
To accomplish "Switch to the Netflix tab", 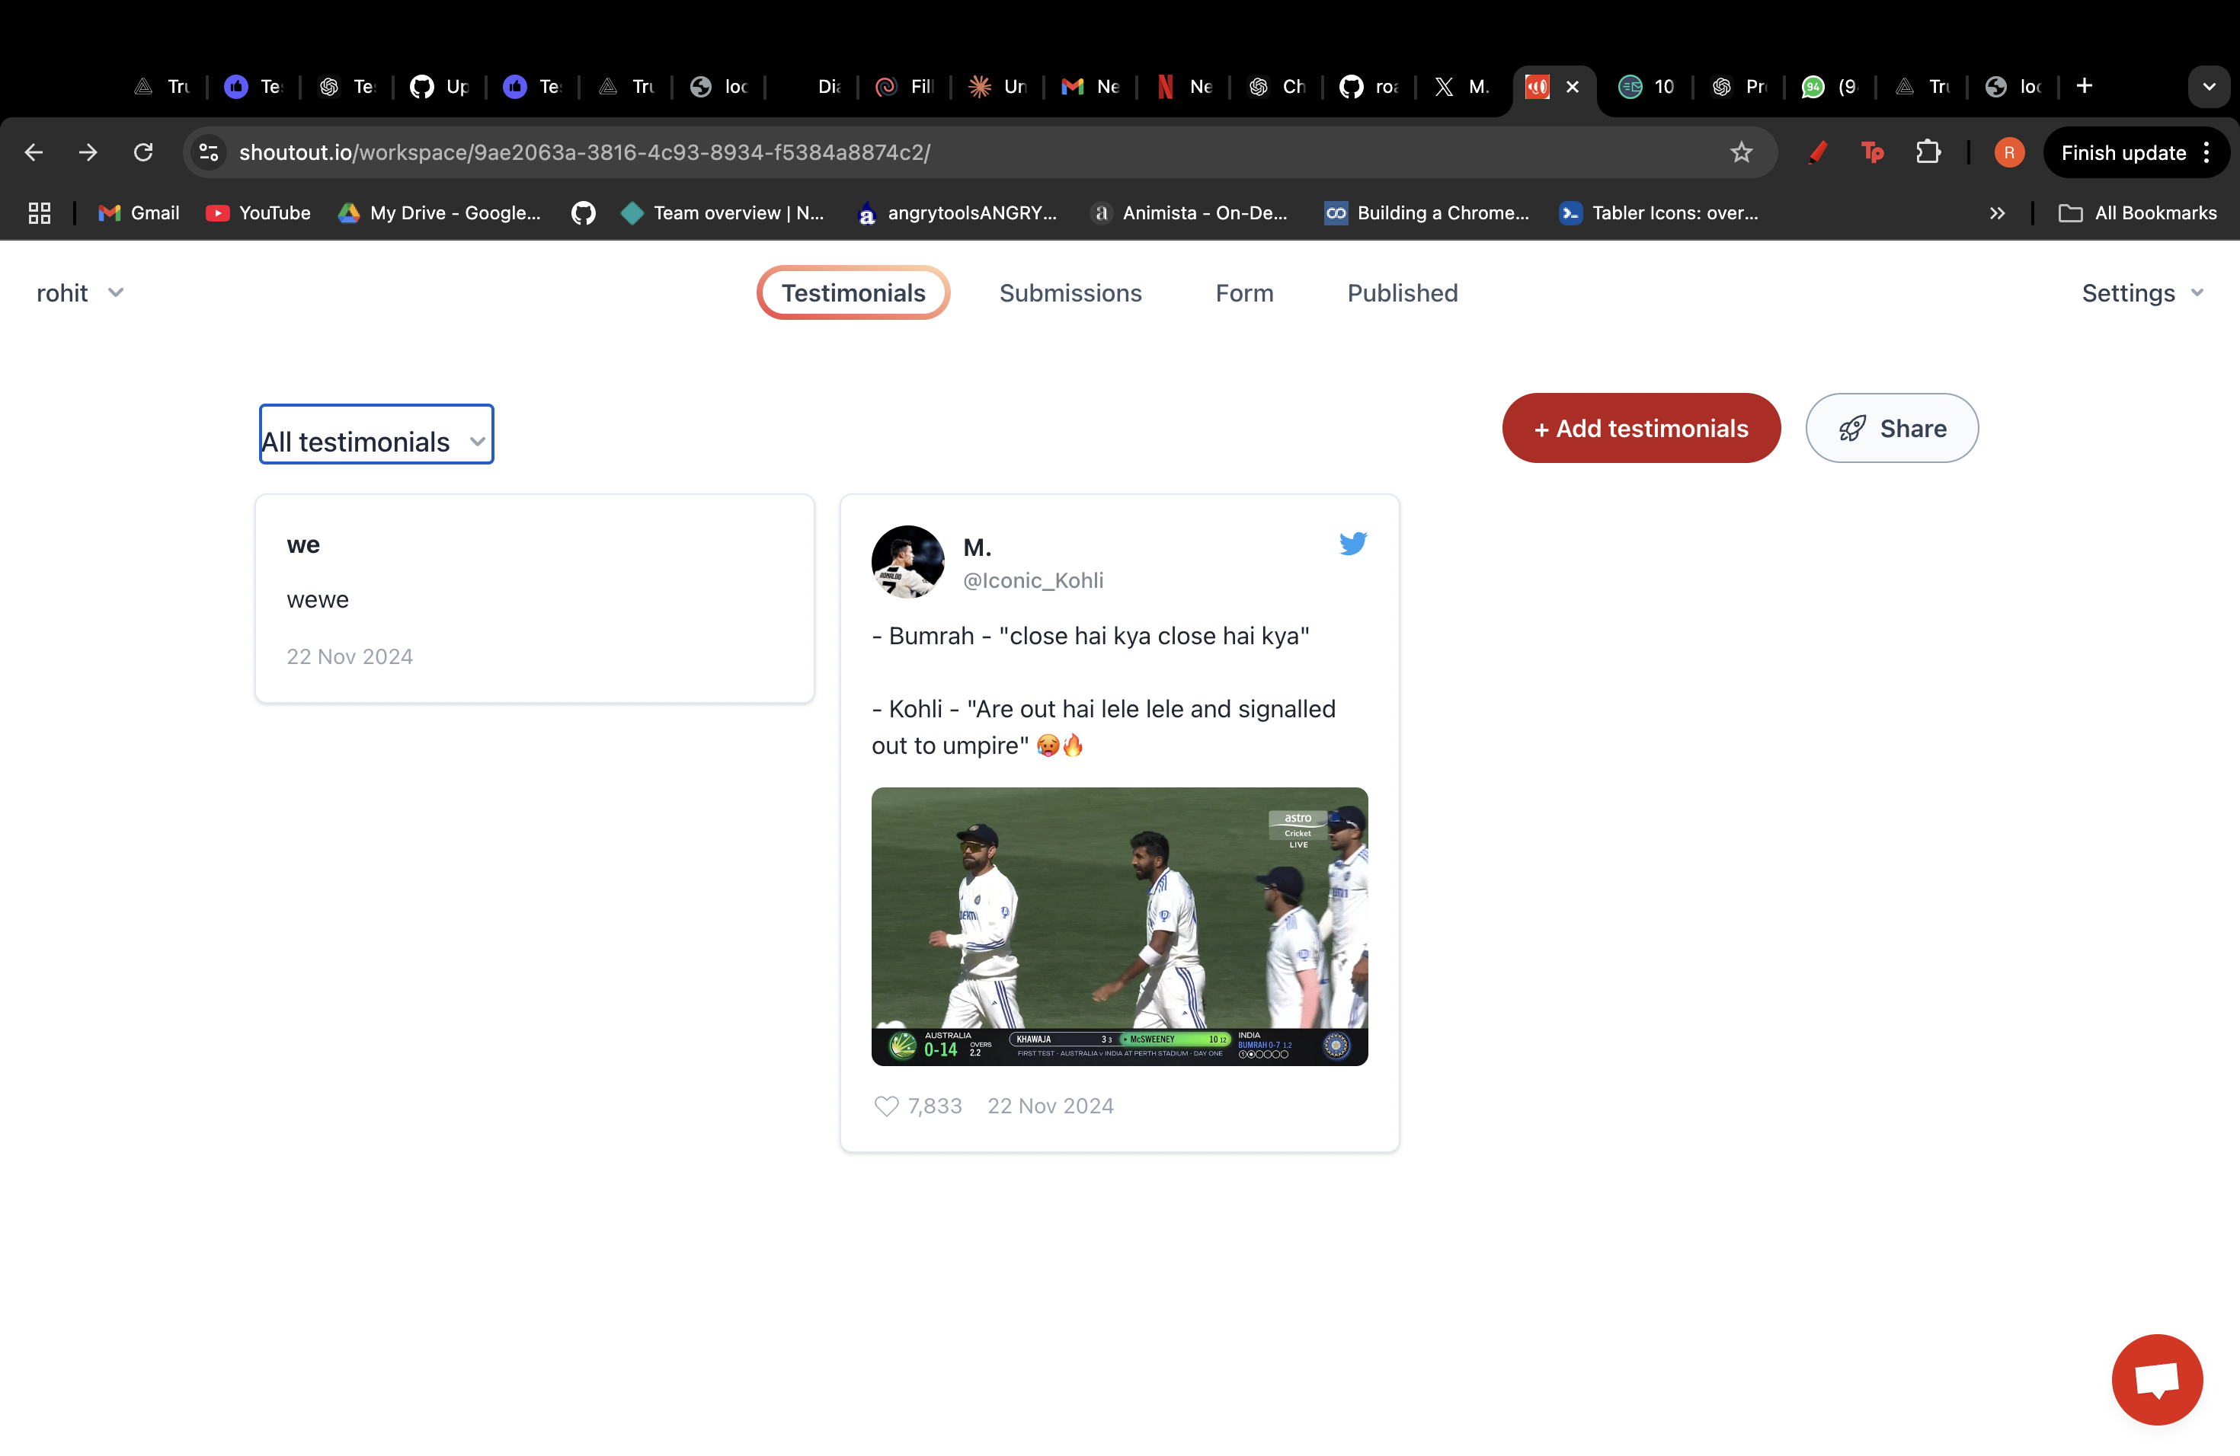I will (1184, 87).
